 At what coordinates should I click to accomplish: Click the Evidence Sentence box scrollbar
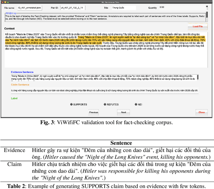pos(198,77)
